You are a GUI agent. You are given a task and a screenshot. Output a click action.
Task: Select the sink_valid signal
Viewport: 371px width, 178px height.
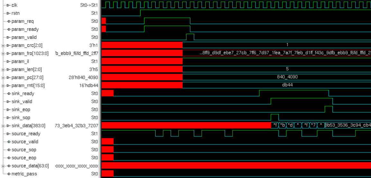coord(22,102)
